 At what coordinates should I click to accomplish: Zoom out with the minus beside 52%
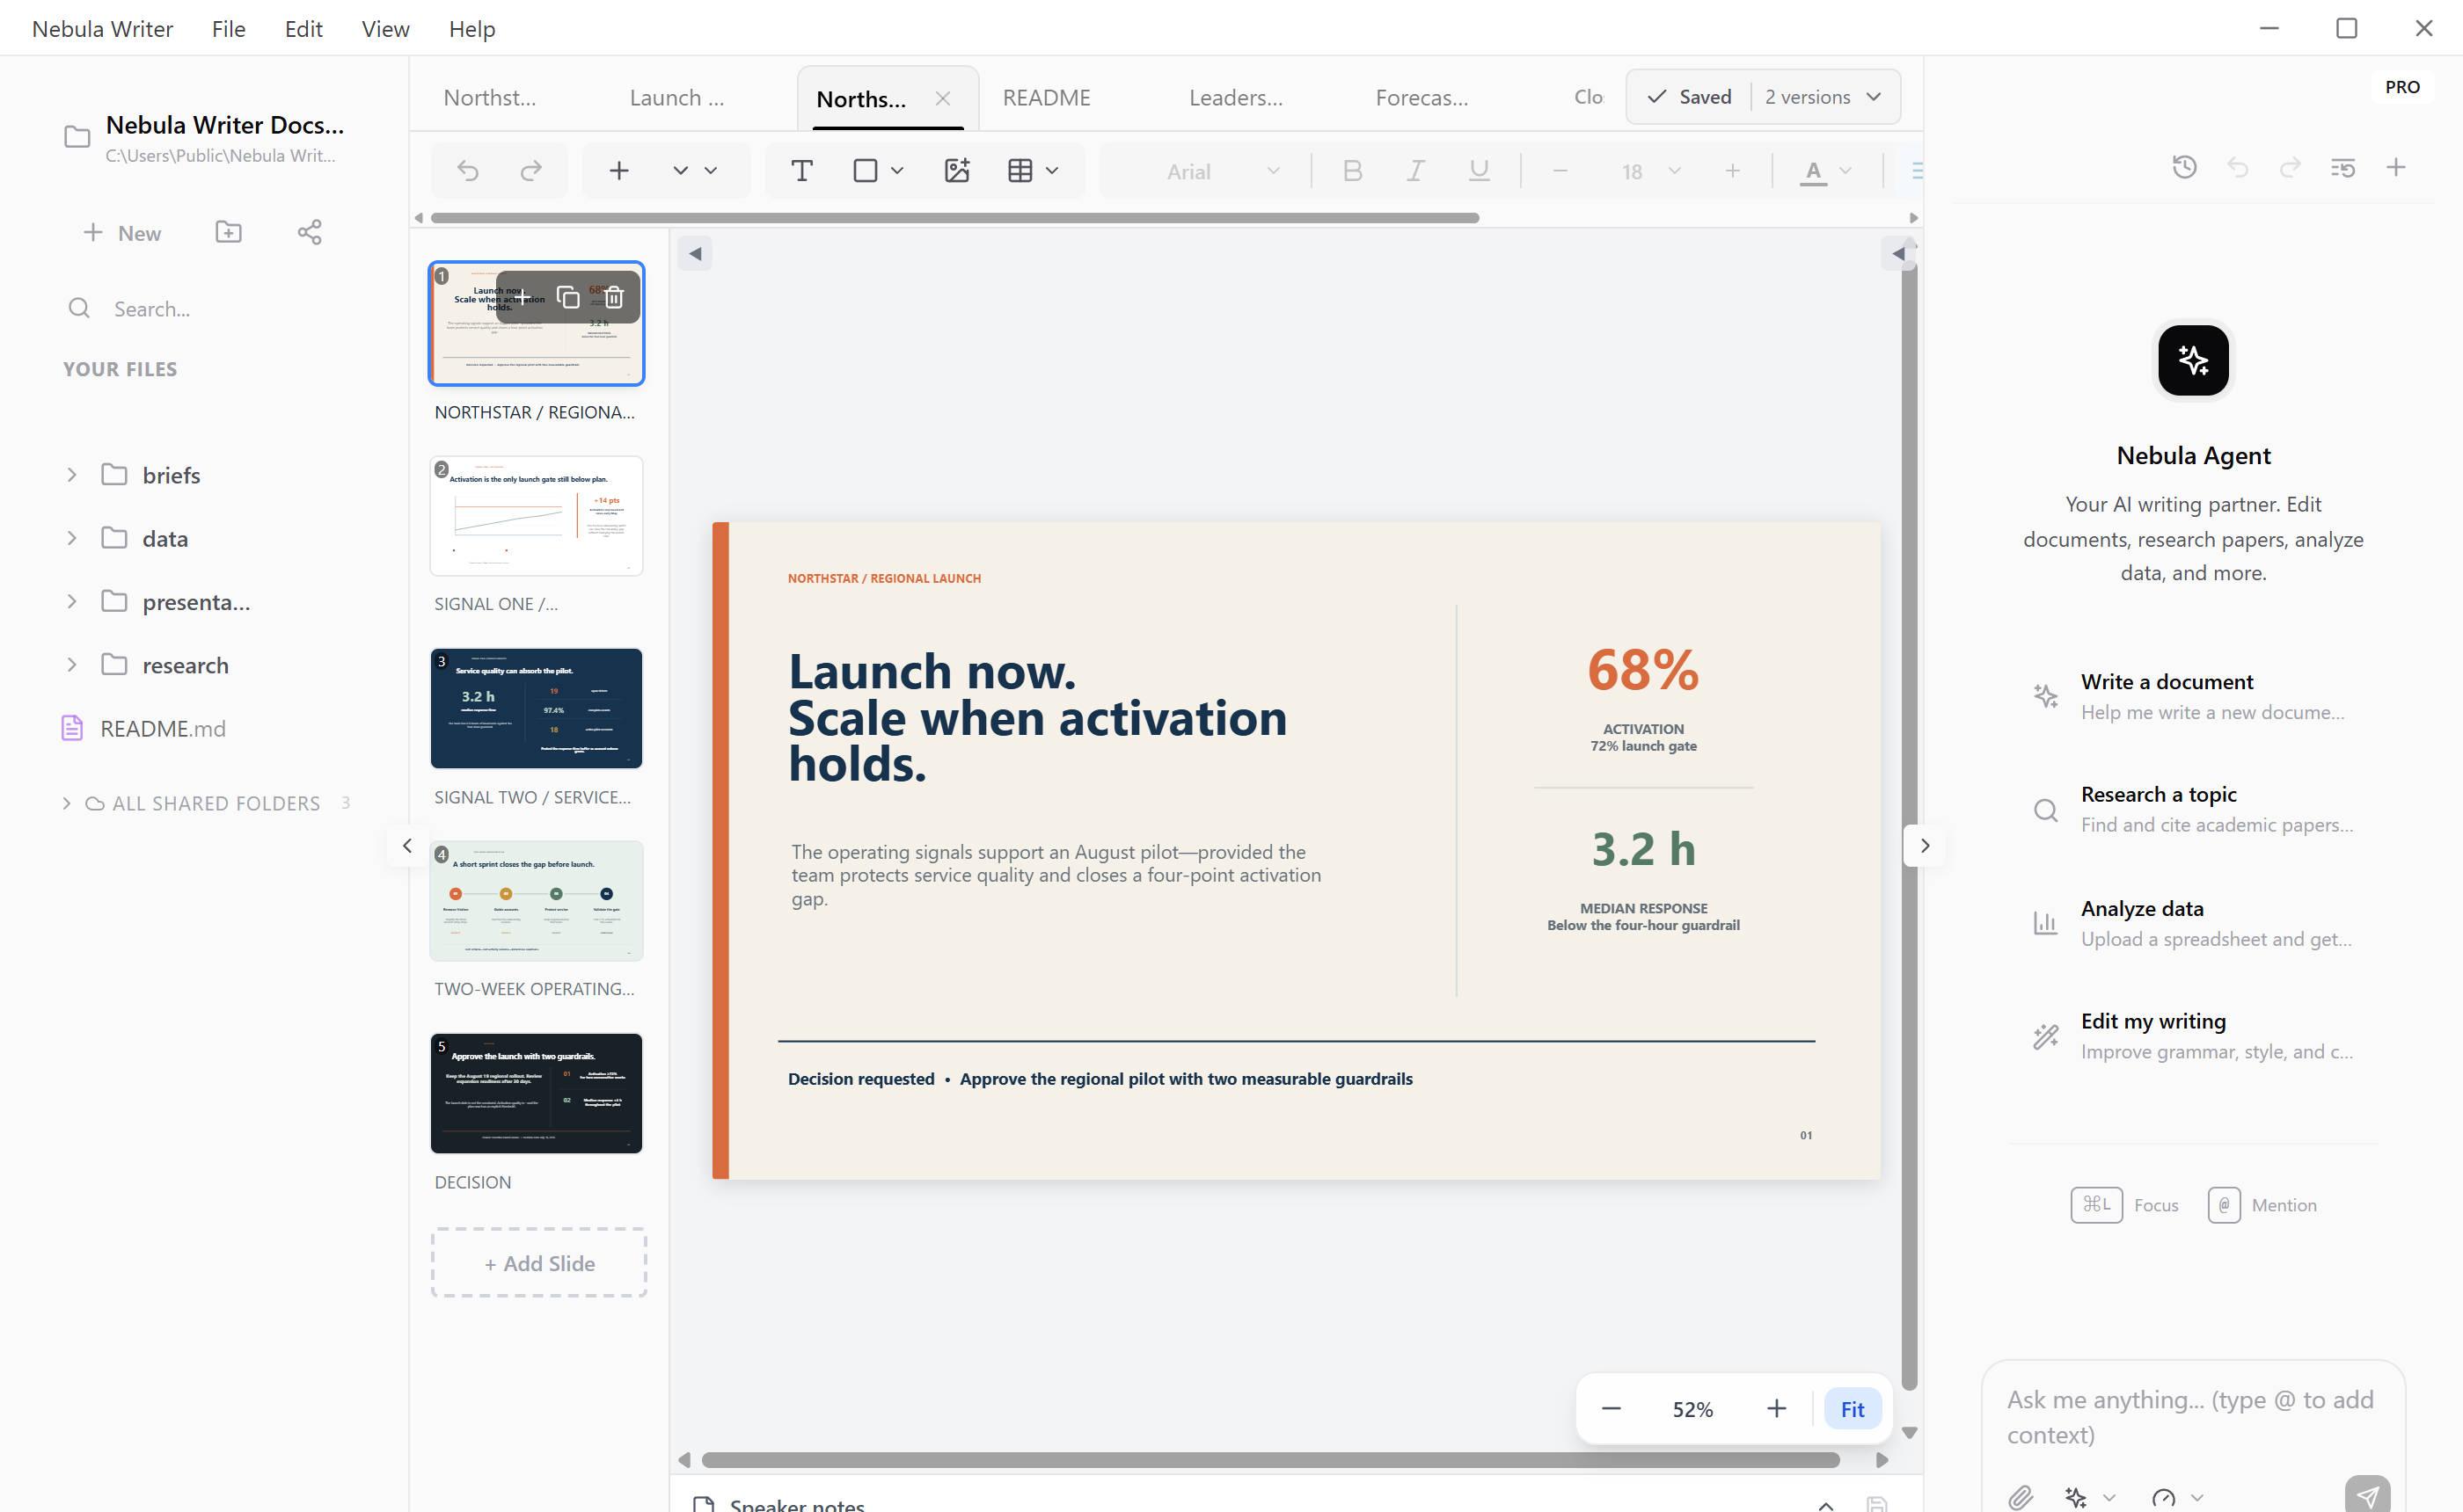tap(1611, 1409)
